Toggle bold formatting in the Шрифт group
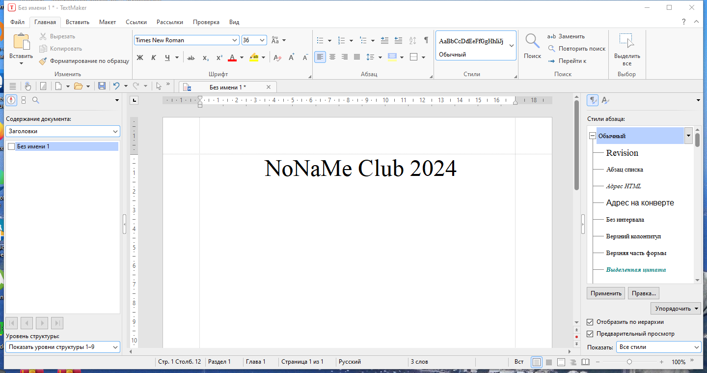Screen dimensions: 707x373 coord(140,57)
